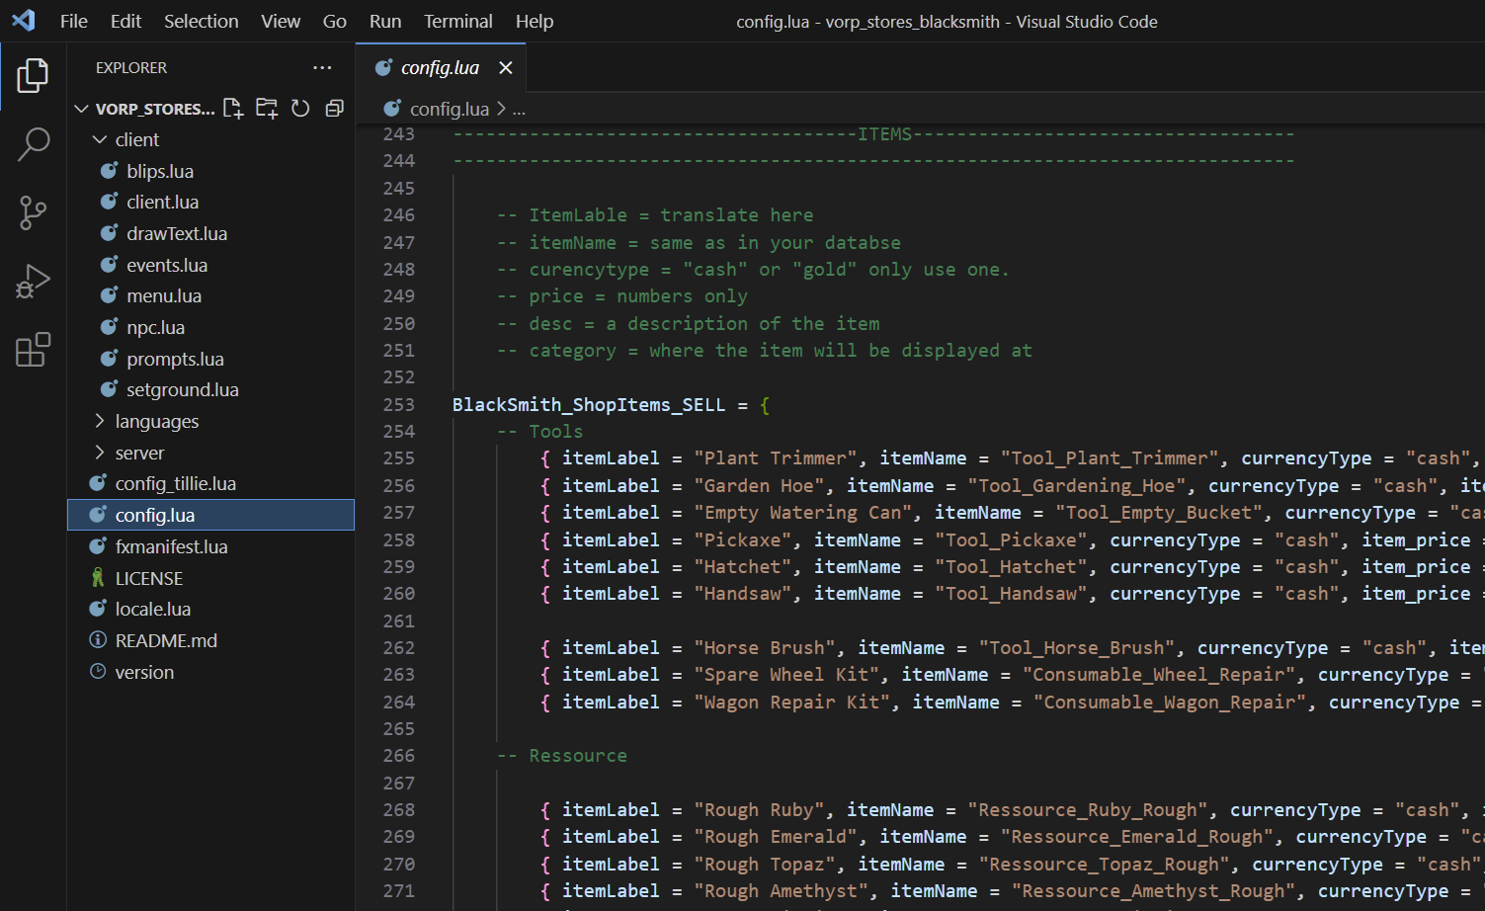
Task: Click on BlackSmith_ShopItems_SELL variable
Action: (589, 404)
